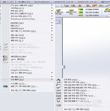Click the 异型孔向导 toolbar icon
The height and width of the screenshot is (111, 110).
[59, 10]
